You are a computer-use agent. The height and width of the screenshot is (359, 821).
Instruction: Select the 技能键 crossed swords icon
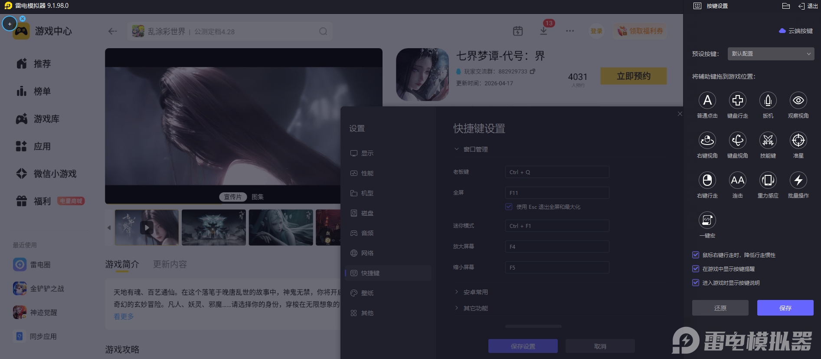pos(768,141)
